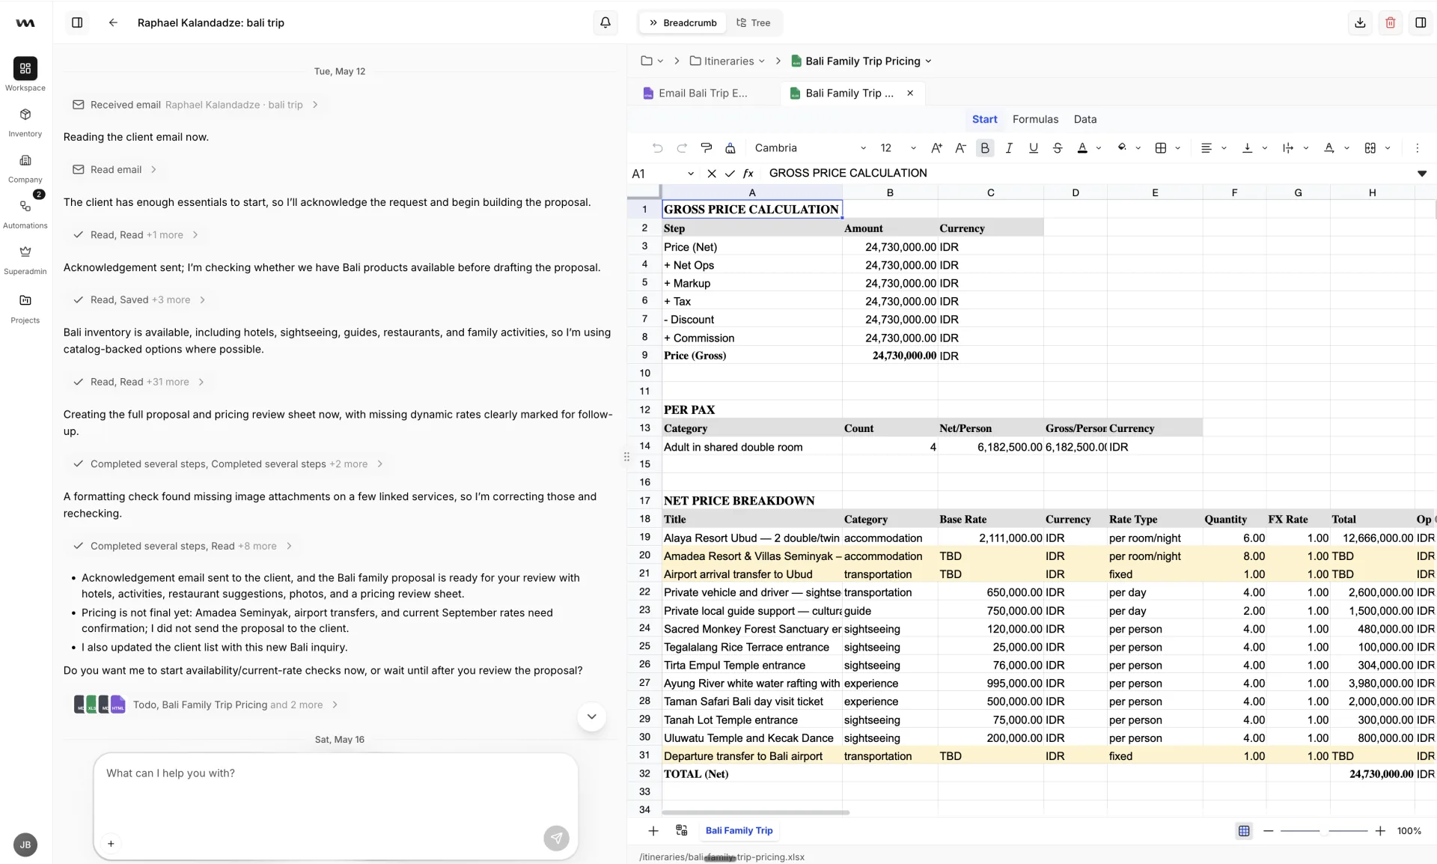
Task: Zoom out with the minus button
Action: coord(1268,831)
